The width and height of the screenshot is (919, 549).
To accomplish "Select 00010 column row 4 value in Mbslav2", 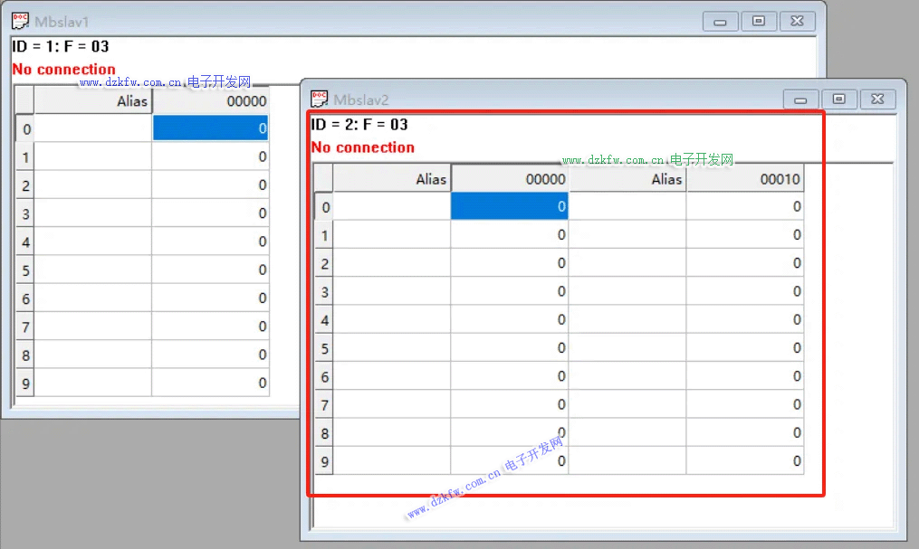I will [745, 319].
